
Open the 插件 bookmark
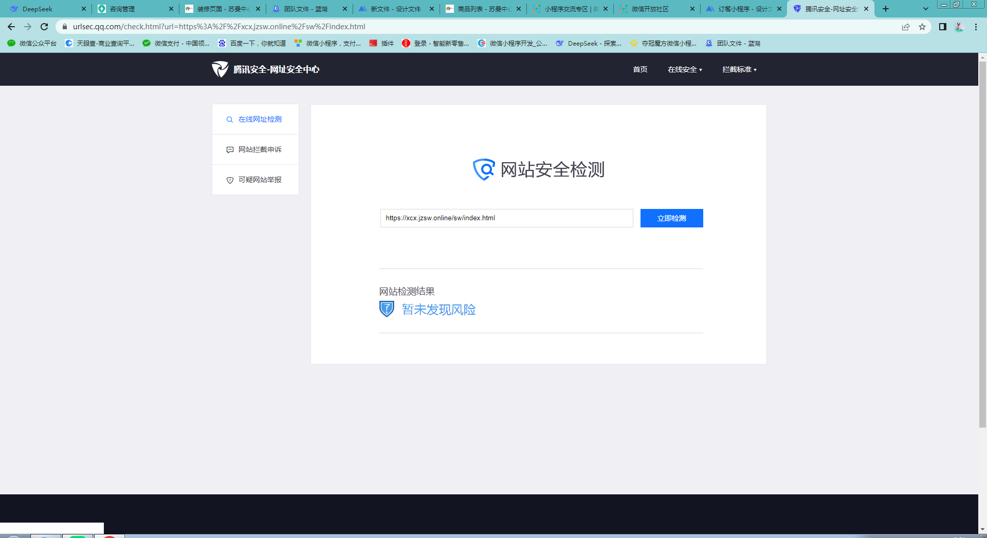tap(381, 44)
